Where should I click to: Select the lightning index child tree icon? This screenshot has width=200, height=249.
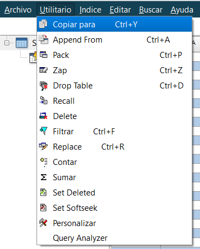pyautogui.click(x=33, y=57)
